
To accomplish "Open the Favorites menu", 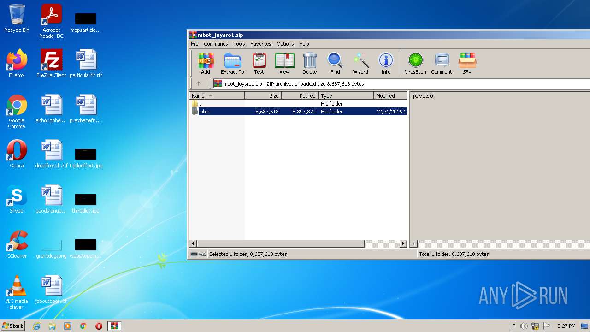I will coord(261,44).
